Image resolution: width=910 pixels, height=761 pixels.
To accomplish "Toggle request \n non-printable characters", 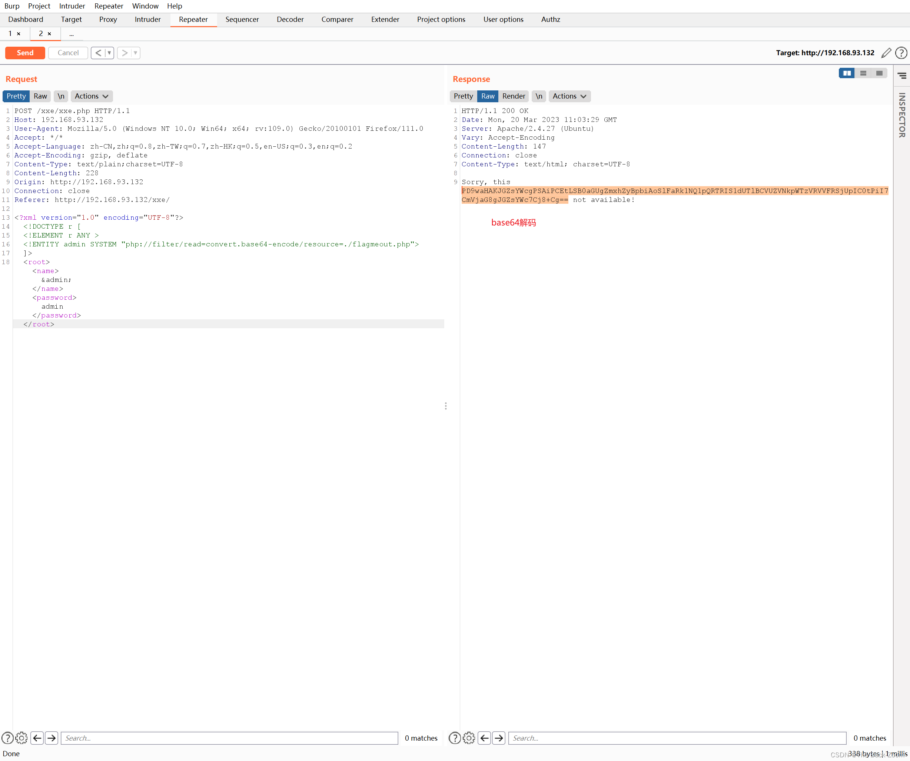I will (x=61, y=96).
